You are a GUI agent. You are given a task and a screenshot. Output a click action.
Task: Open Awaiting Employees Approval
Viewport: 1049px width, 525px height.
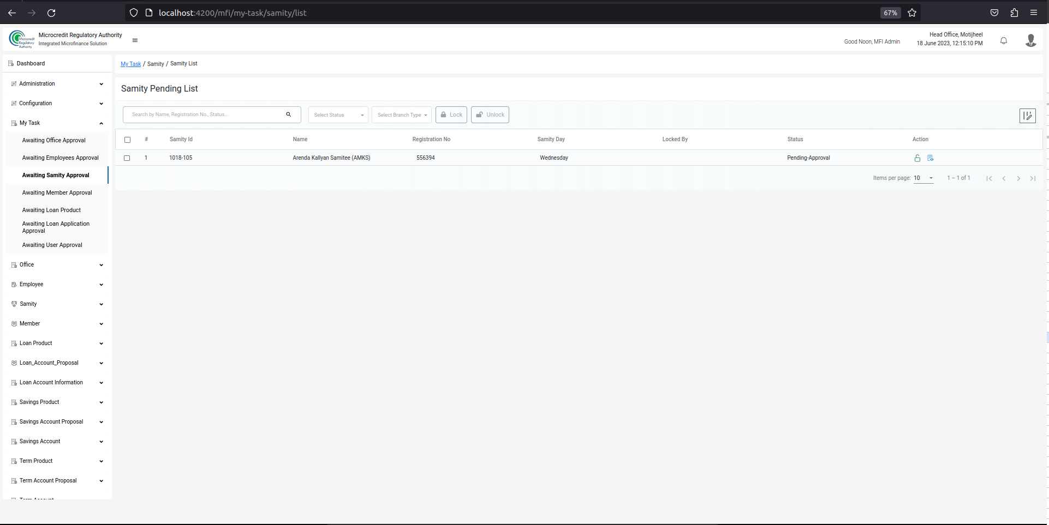point(61,158)
